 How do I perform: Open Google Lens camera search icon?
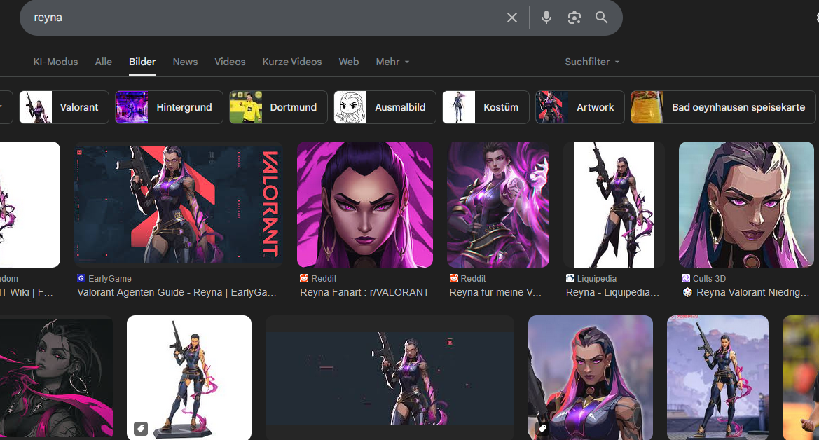[574, 18]
